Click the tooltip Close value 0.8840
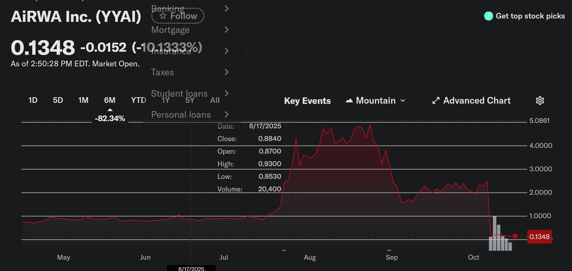Screen dimensions: 572x271 270,139
